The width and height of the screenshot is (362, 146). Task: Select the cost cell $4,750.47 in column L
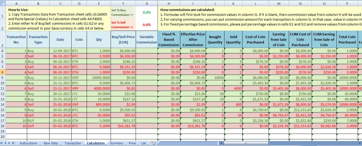(x=255, y=110)
